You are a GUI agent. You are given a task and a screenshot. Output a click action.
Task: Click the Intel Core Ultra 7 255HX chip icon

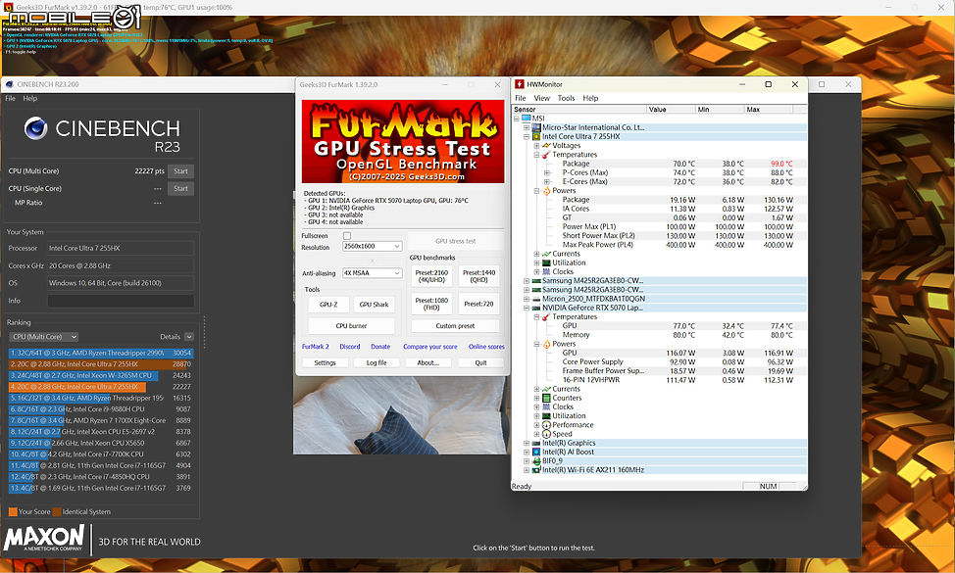coord(536,137)
